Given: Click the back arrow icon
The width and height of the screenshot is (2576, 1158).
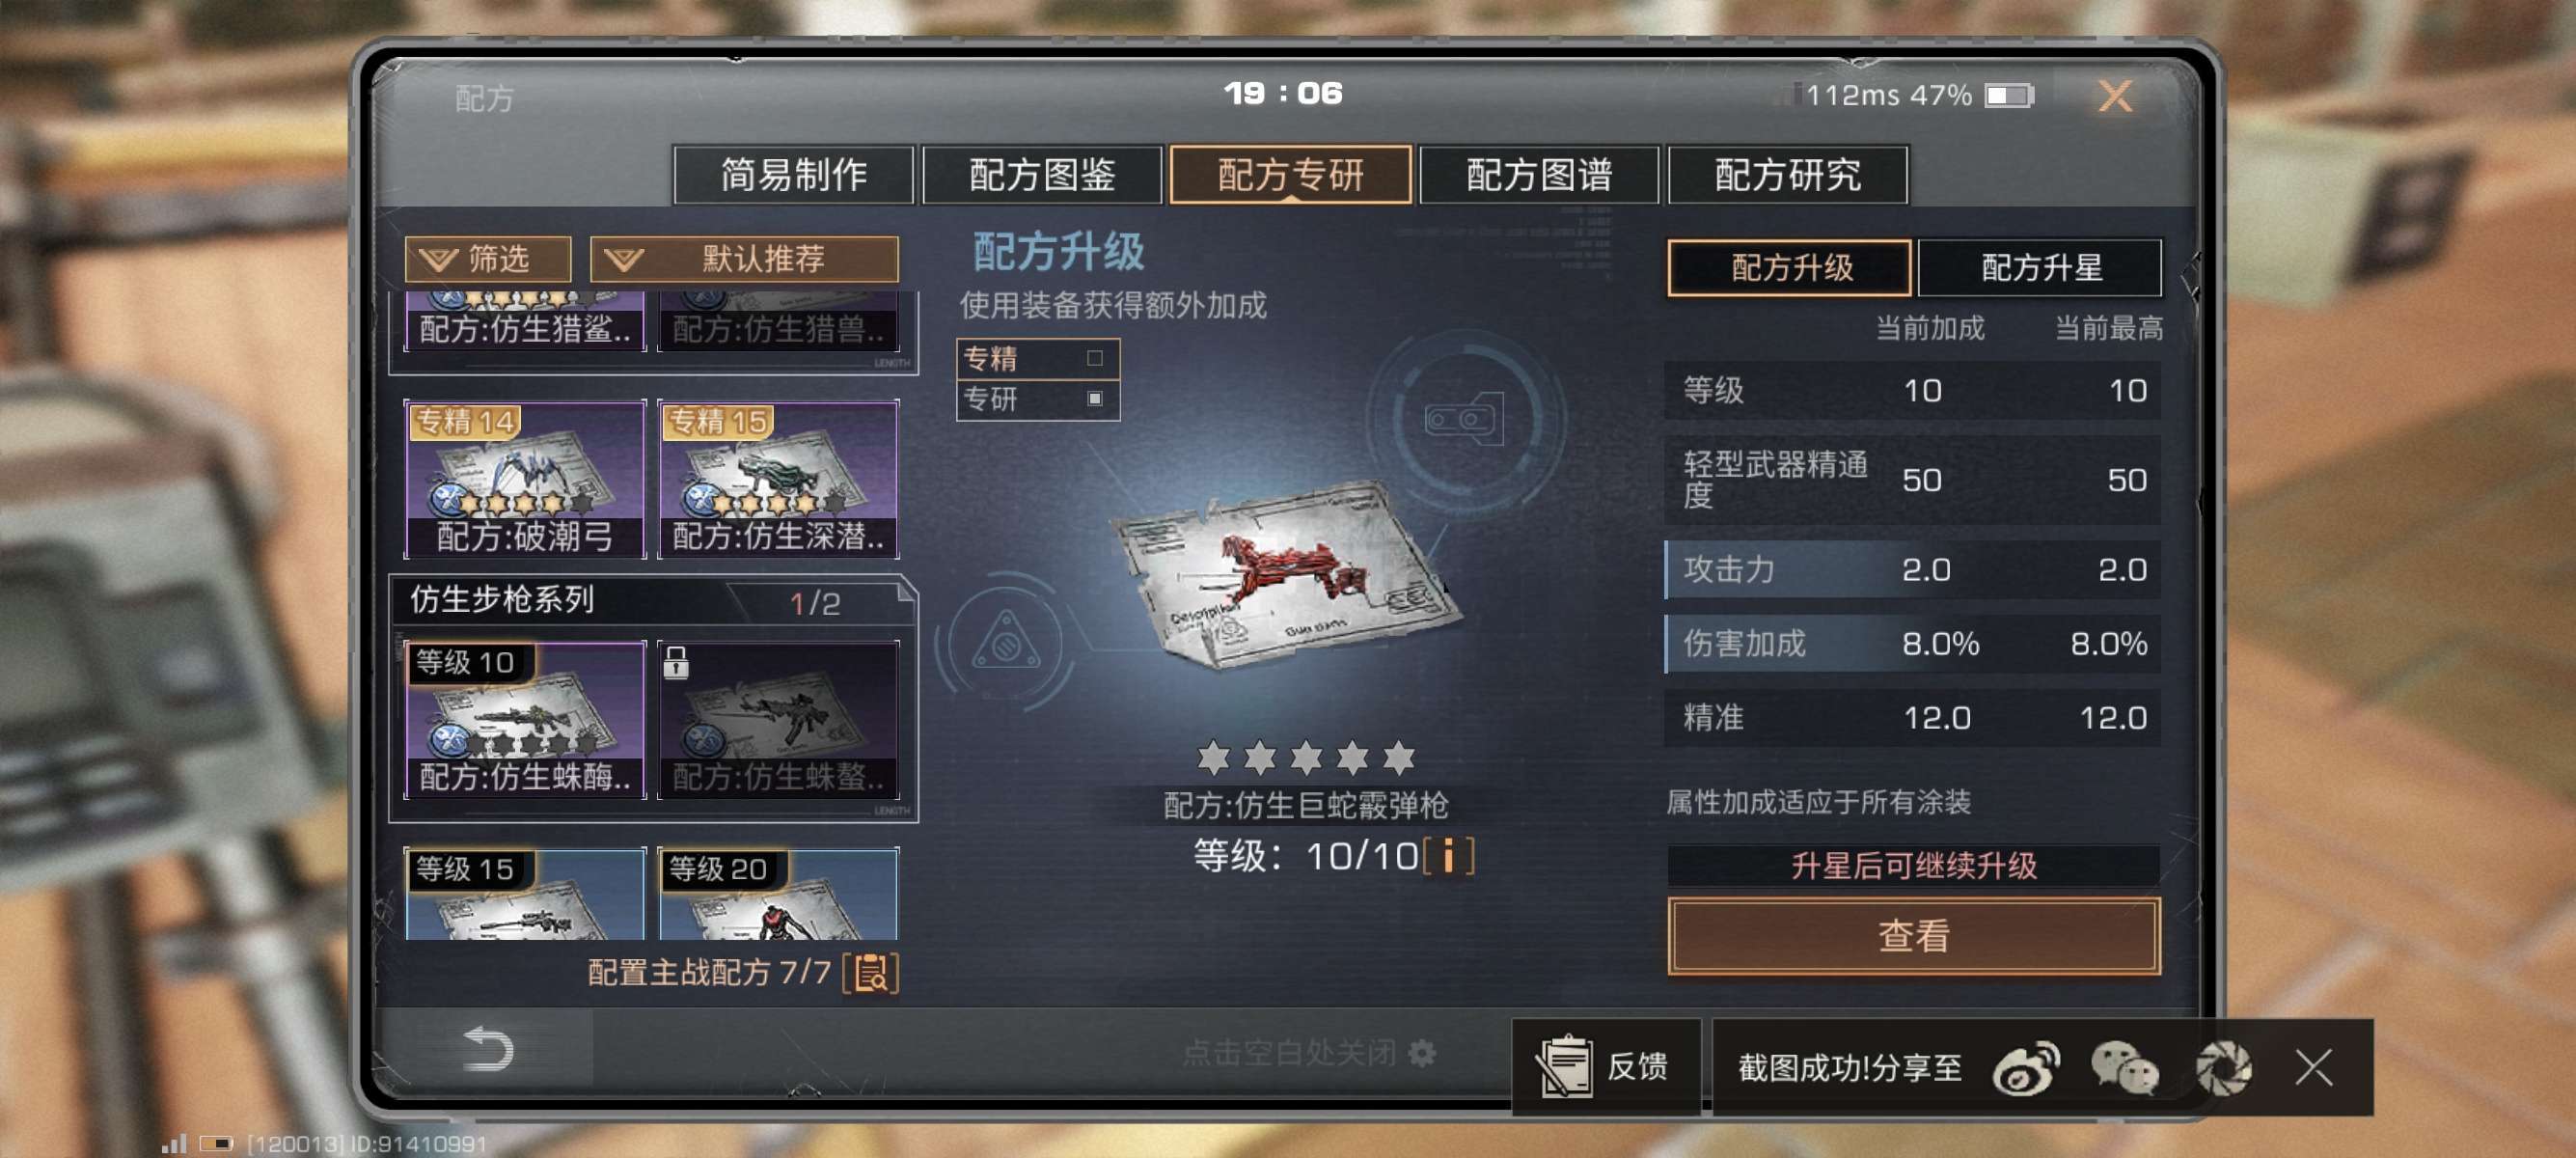Looking at the screenshot, I should coord(488,1049).
